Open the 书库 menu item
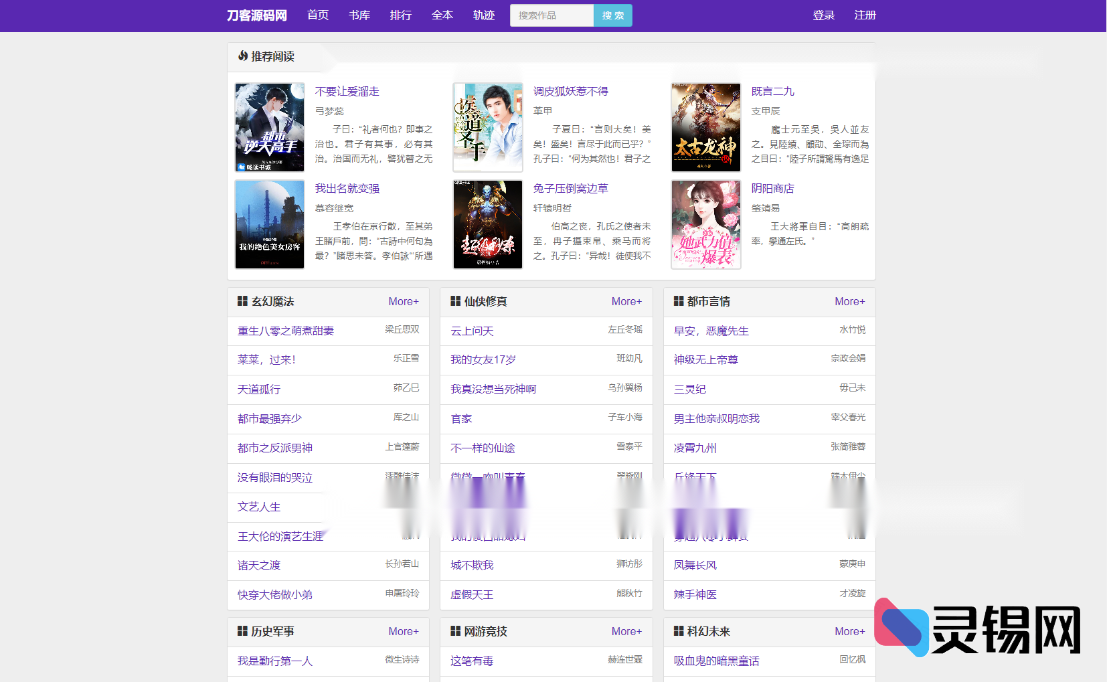The image size is (1107, 682). (x=359, y=15)
